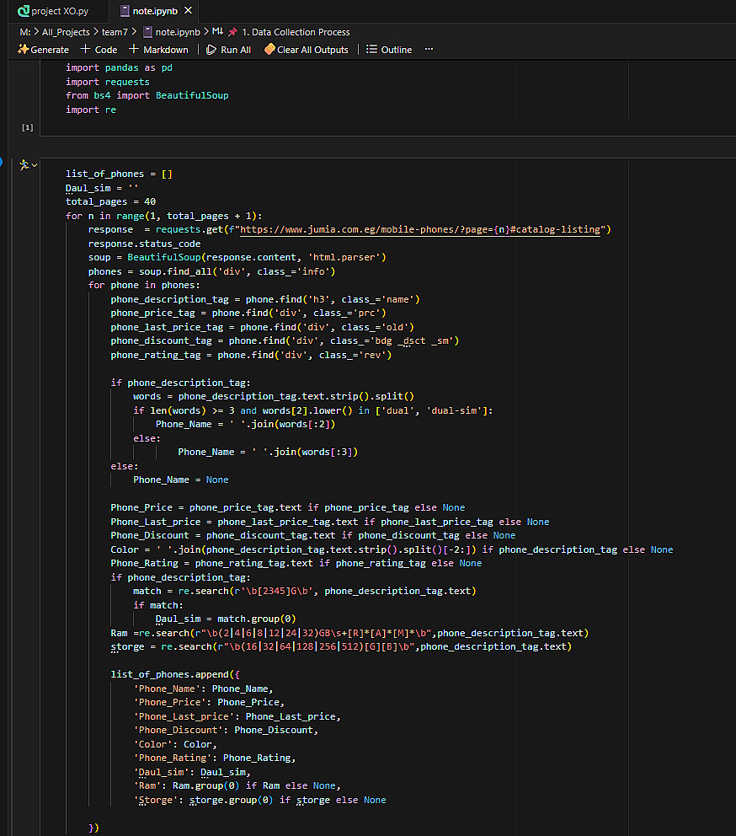Image resolution: width=736 pixels, height=836 pixels.
Task: Open the notebook toolbar more actions menu
Action: [x=429, y=50]
